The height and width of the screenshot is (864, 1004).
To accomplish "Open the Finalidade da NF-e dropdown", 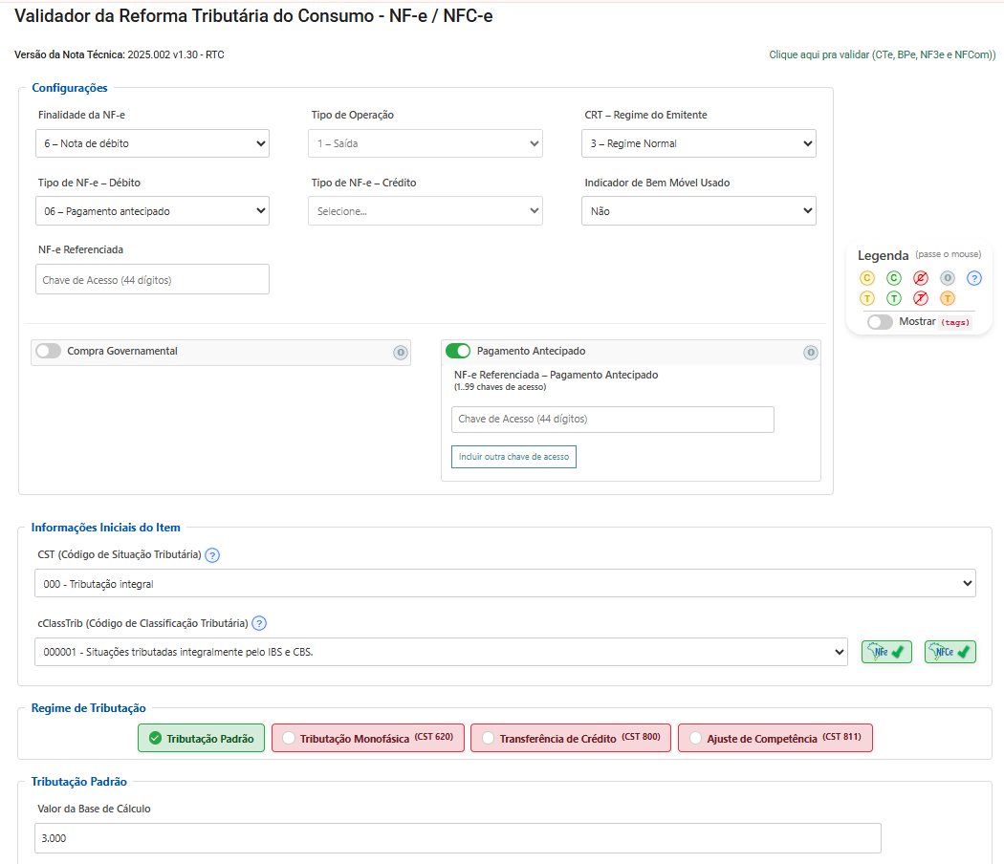I will tap(153, 143).
